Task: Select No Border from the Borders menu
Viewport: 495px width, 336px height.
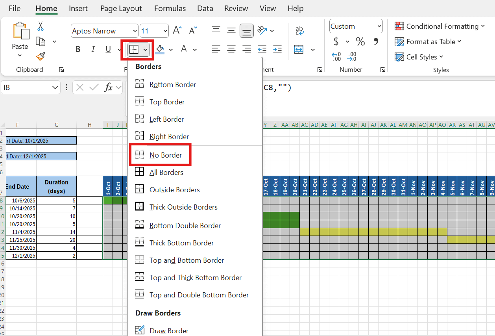Action: click(165, 155)
